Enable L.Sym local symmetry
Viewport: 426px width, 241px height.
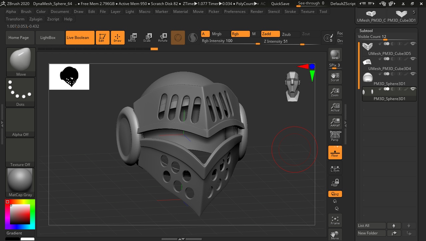click(335, 168)
